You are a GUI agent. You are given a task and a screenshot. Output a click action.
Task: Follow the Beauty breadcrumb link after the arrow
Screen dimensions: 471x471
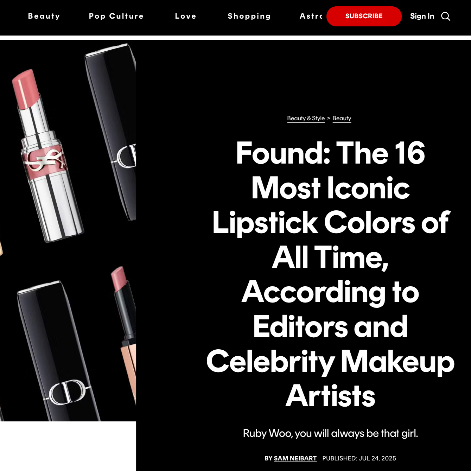[x=342, y=119]
